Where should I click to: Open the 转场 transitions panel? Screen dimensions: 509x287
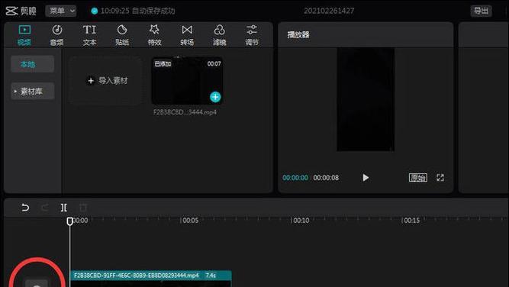pos(187,35)
